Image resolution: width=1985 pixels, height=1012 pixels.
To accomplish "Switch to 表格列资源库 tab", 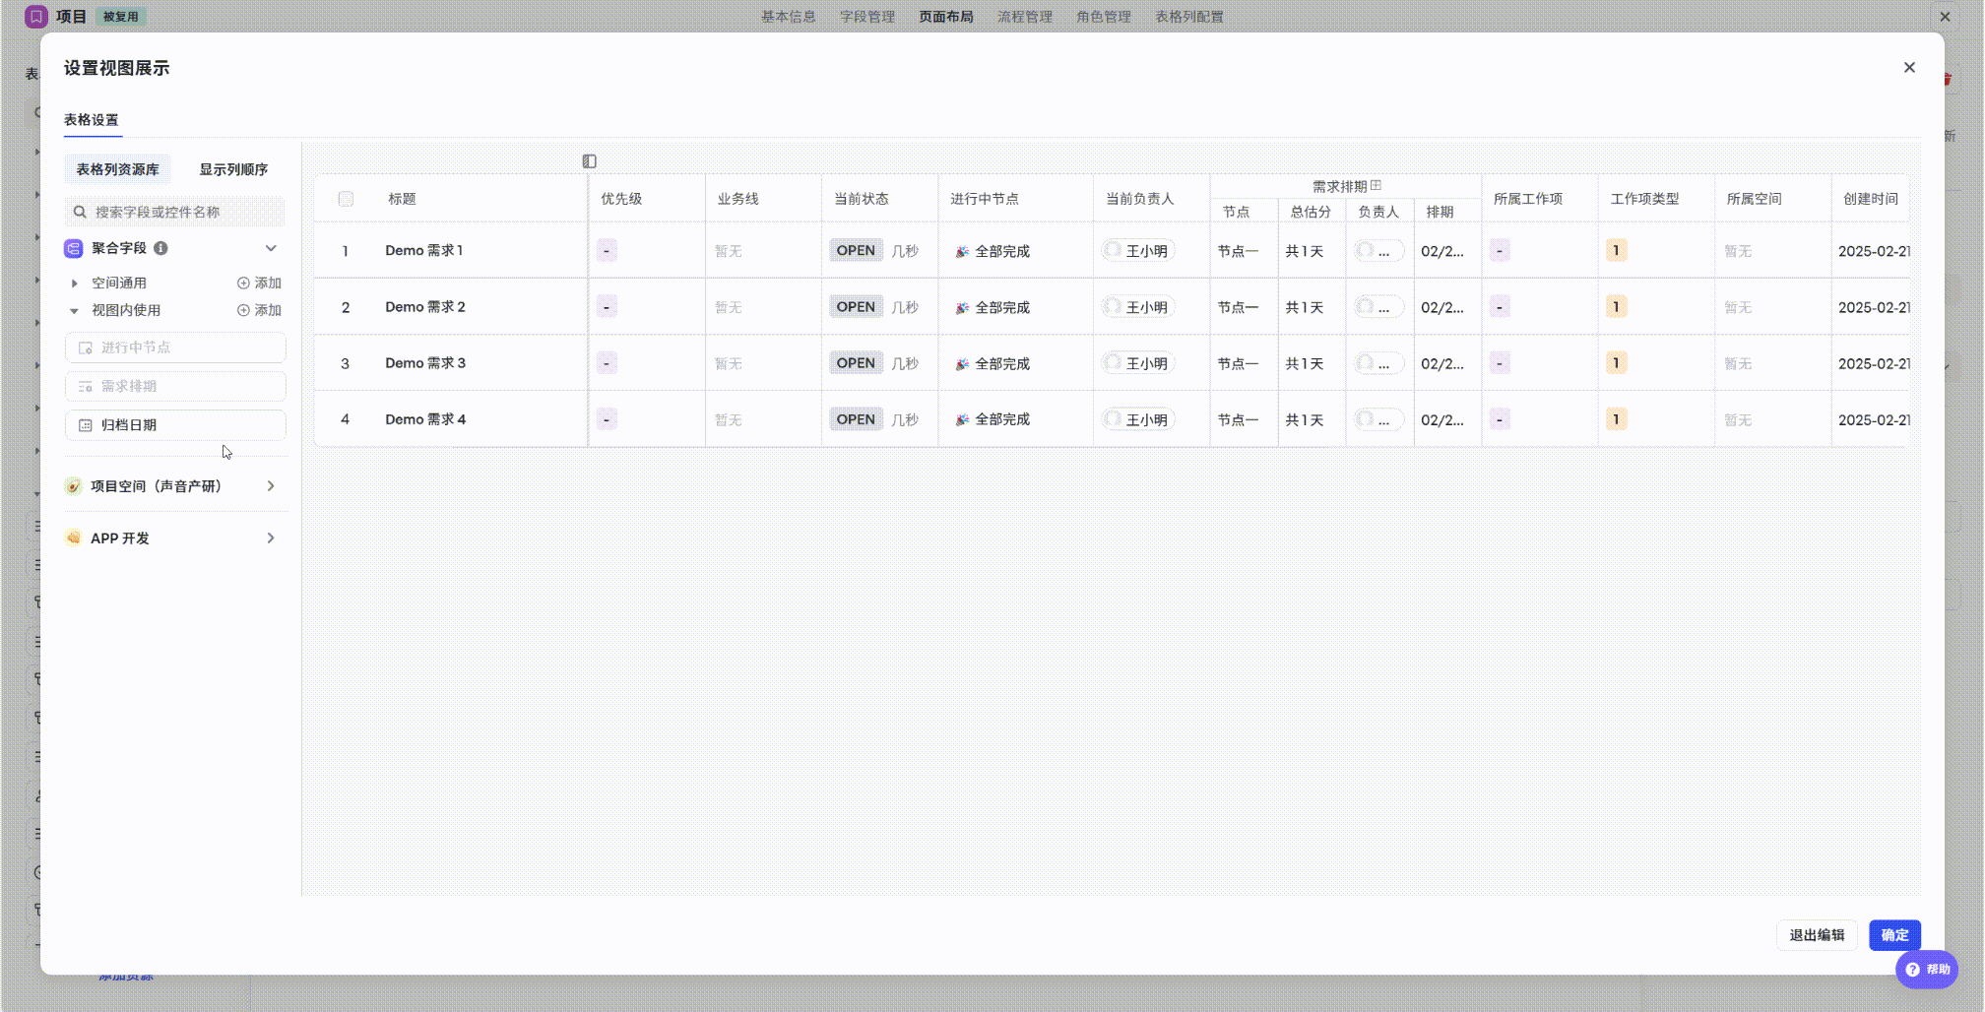I will [118, 169].
